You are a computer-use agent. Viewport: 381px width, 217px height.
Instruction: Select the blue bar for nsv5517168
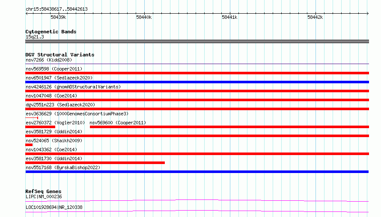197,172
